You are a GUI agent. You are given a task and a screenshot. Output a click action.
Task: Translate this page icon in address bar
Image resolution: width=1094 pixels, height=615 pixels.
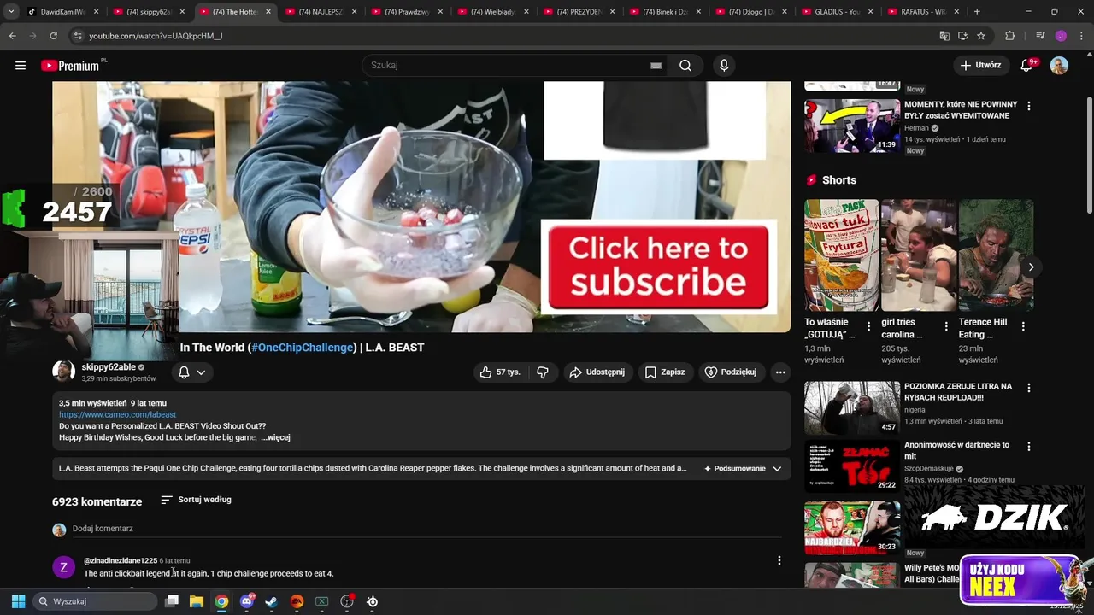pos(944,36)
